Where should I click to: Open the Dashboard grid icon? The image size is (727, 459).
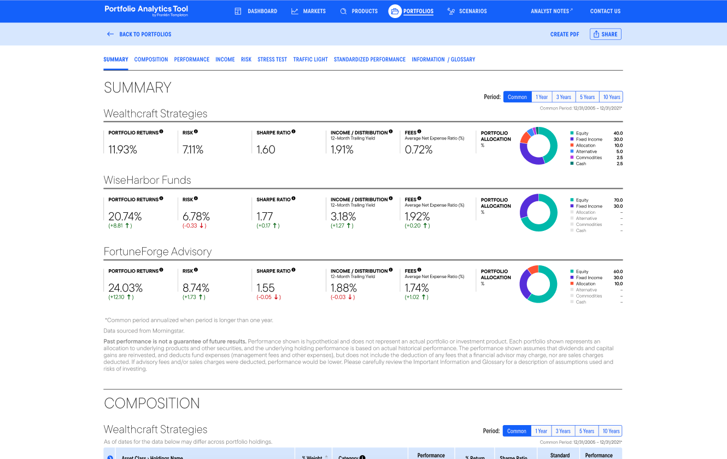(238, 11)
